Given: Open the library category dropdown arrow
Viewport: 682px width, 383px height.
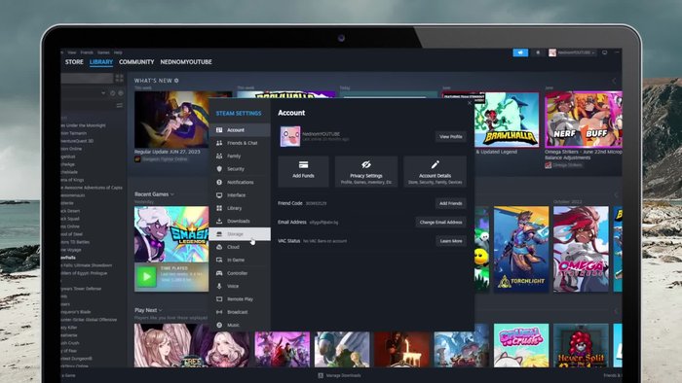Looking at the screenshot, I should (x=103, y=92).
